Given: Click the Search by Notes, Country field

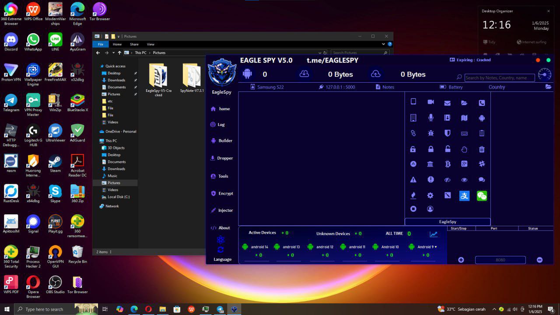Looking at the screenshot, I should pos(499,78).
